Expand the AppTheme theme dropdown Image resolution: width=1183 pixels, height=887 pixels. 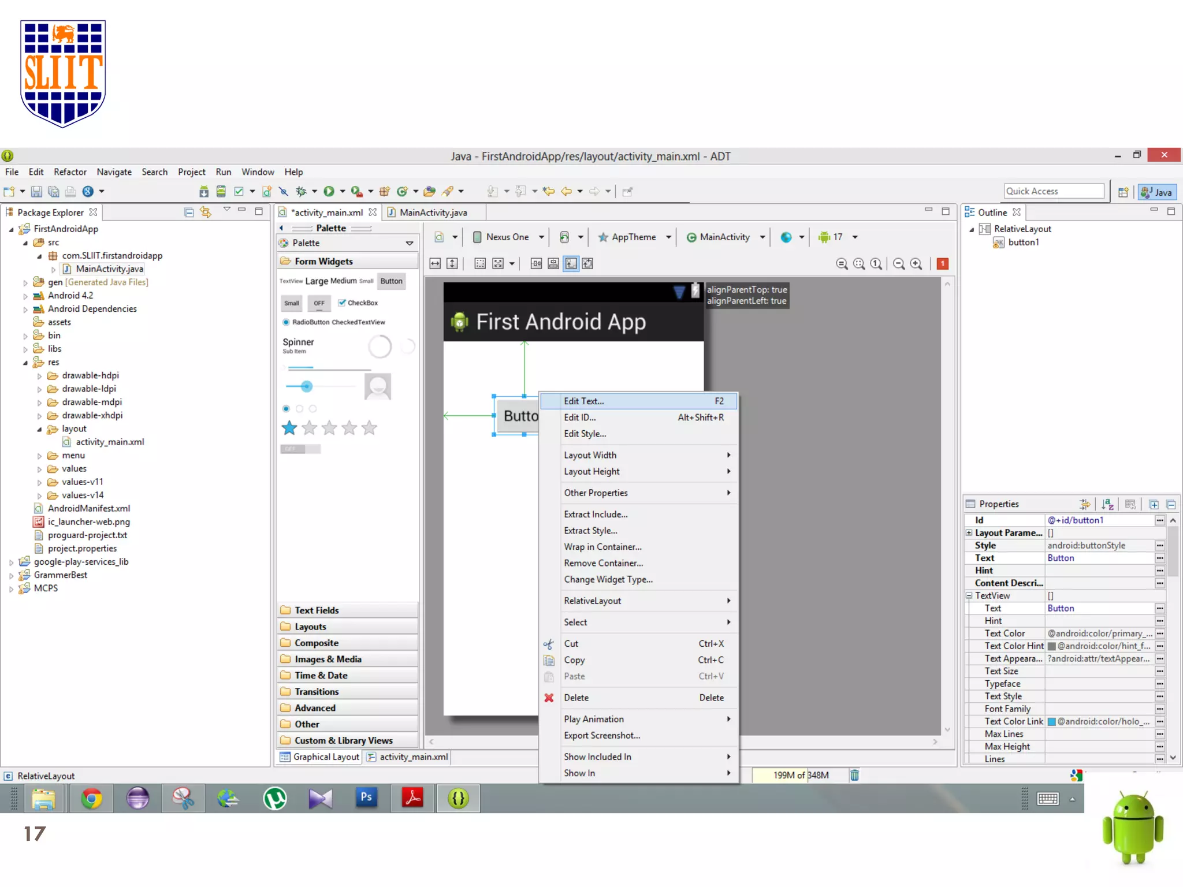pyautogui.click(x=634, y=237)
